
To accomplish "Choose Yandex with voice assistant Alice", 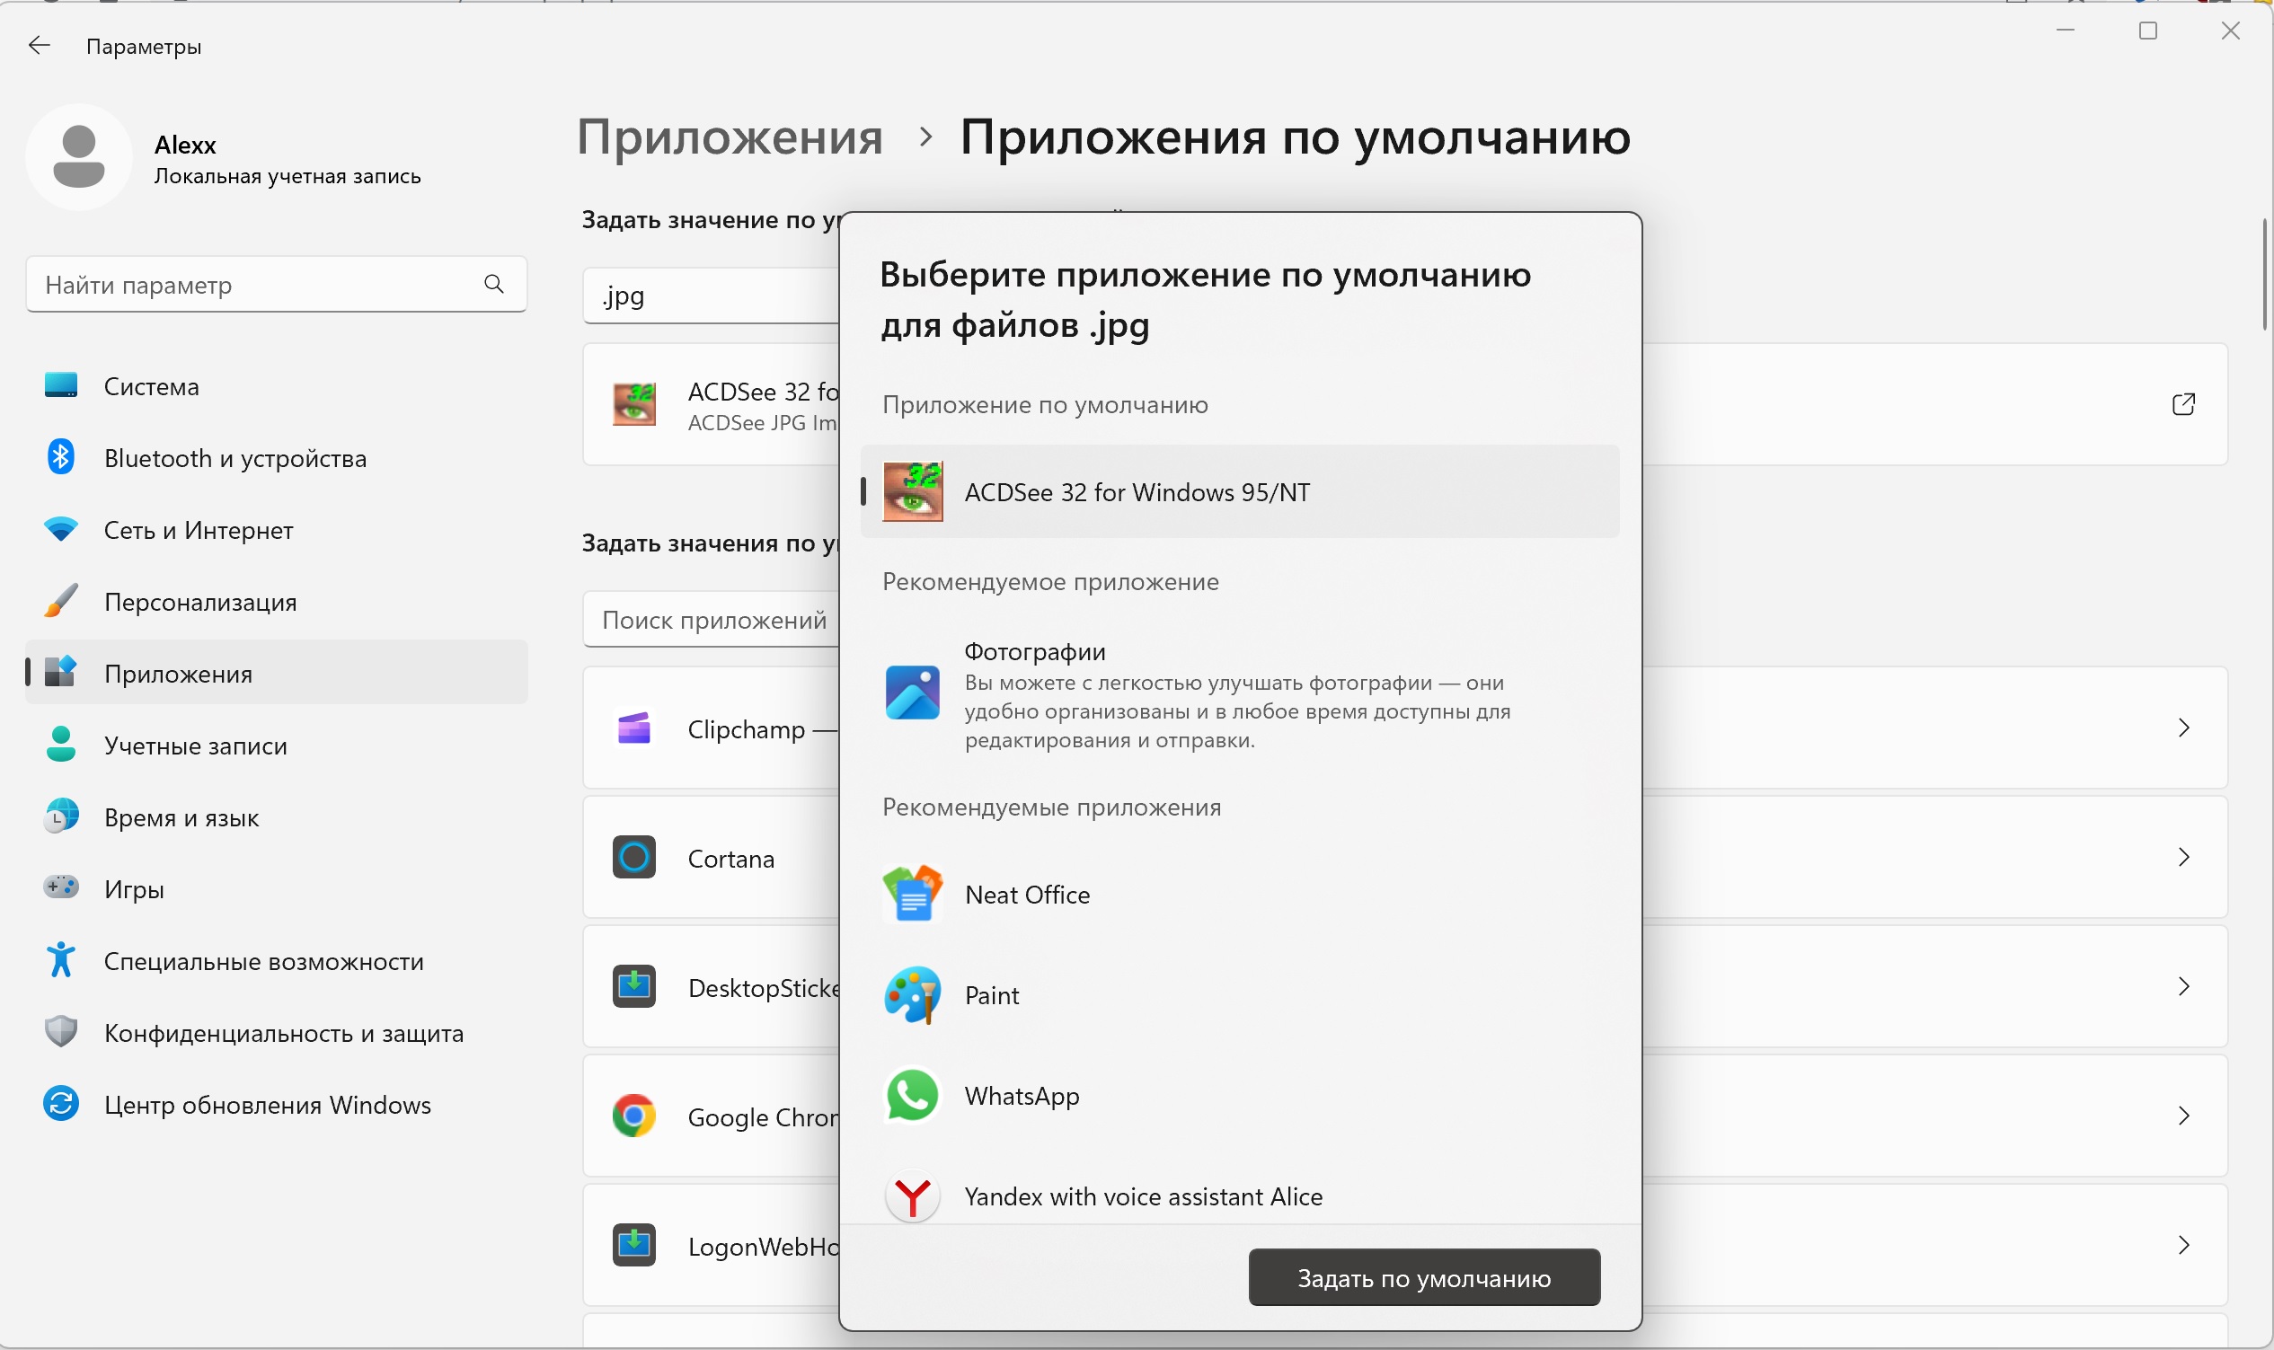I will point(1143,1196).
